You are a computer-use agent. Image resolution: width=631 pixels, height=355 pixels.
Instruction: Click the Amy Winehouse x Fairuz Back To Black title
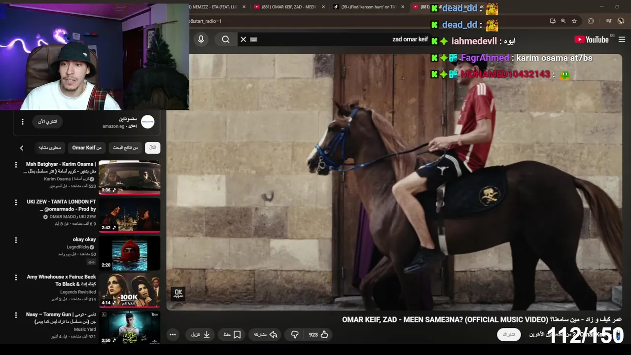click(x=62, y=281)
